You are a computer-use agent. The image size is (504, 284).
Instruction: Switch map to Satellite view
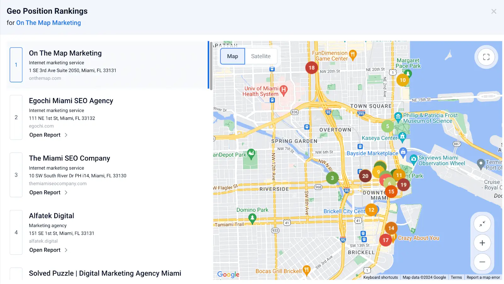[x=261, y=56]
